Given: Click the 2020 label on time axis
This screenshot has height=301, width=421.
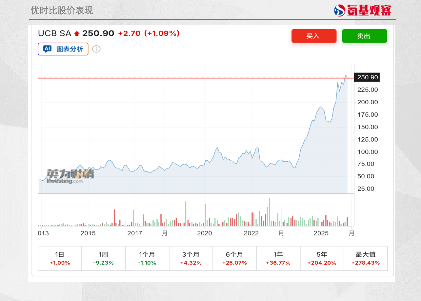Looking at the screenshot, I should point(205,233).
